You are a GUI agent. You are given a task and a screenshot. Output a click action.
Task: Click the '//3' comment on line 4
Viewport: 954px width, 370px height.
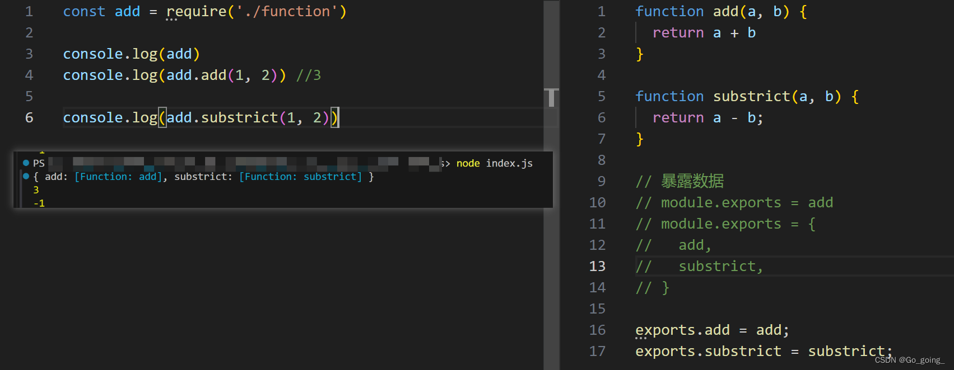tap(309, 75)
